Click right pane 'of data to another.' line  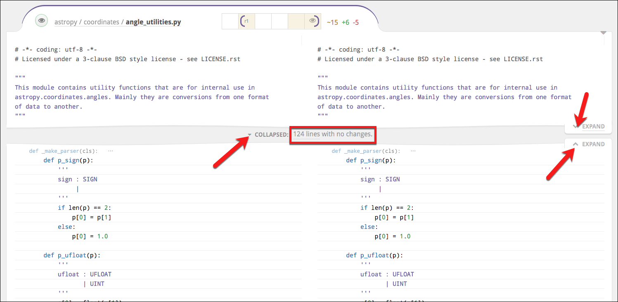click(351, 107)
